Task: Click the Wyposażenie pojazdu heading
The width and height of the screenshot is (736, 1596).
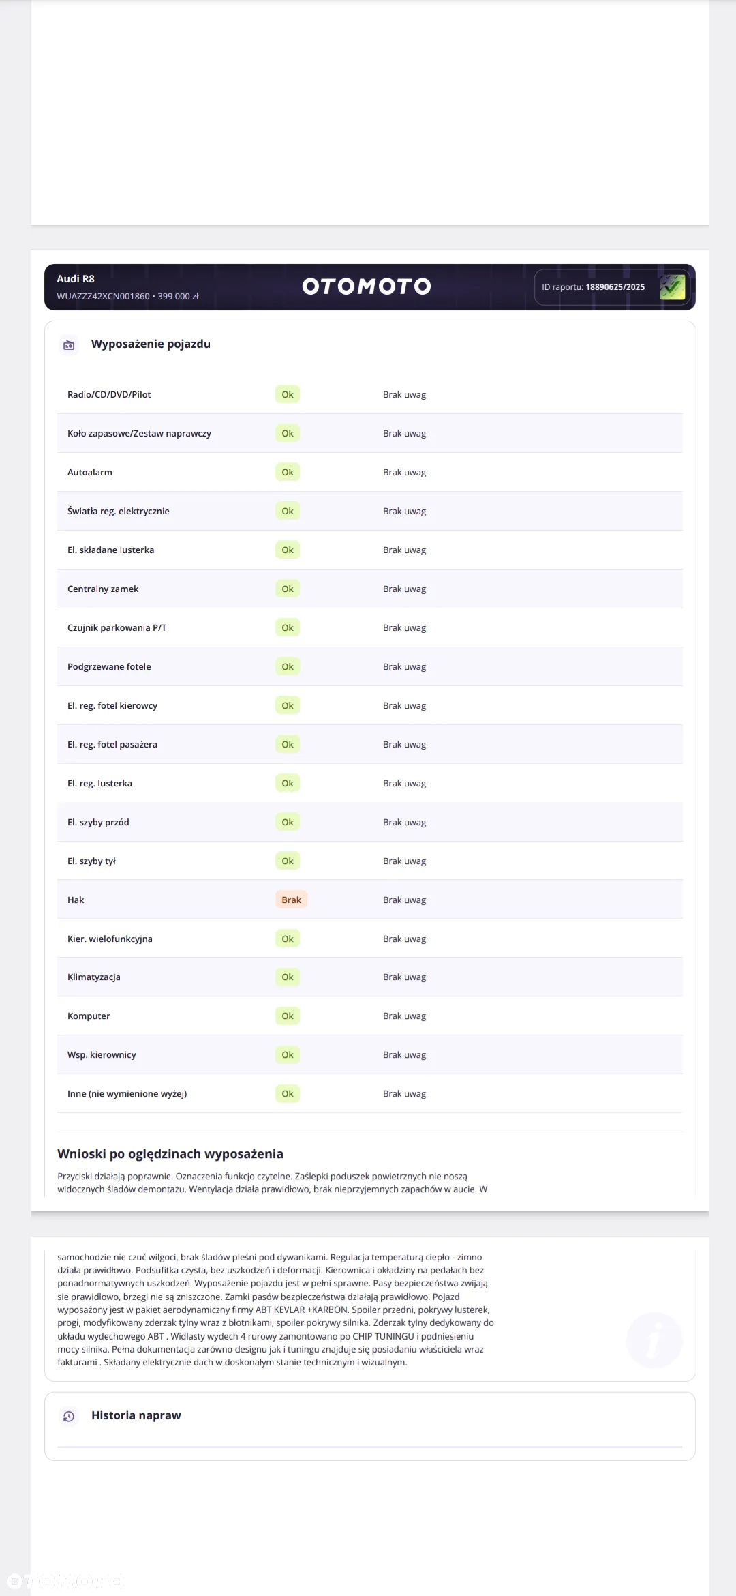Action: pyautogui.click(x=151, y=344)
